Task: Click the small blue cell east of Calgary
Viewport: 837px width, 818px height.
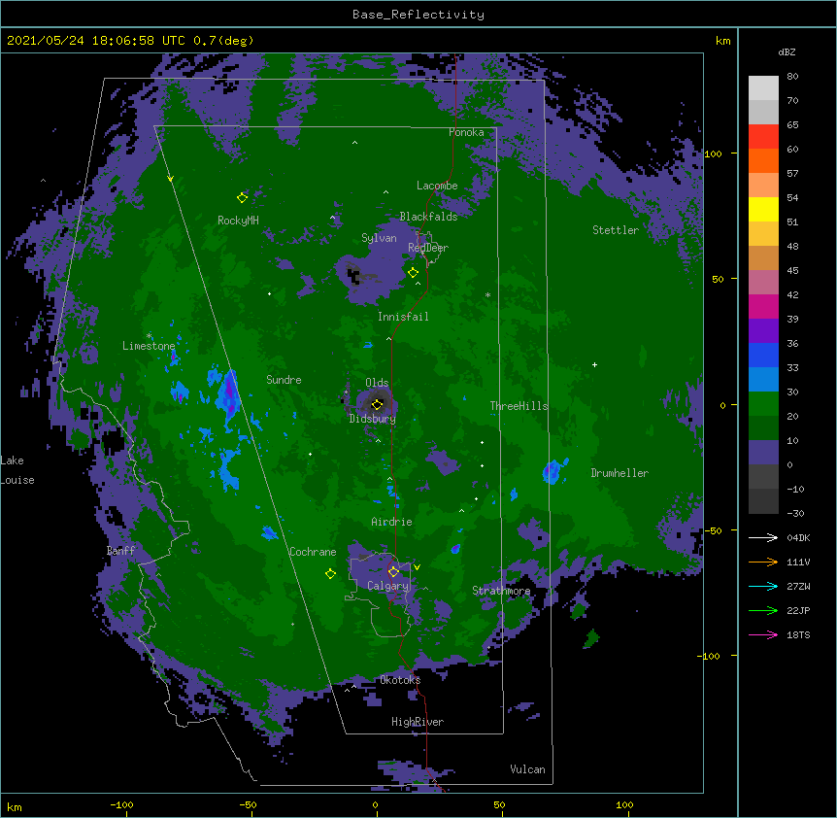Action: tap(455, 549)
